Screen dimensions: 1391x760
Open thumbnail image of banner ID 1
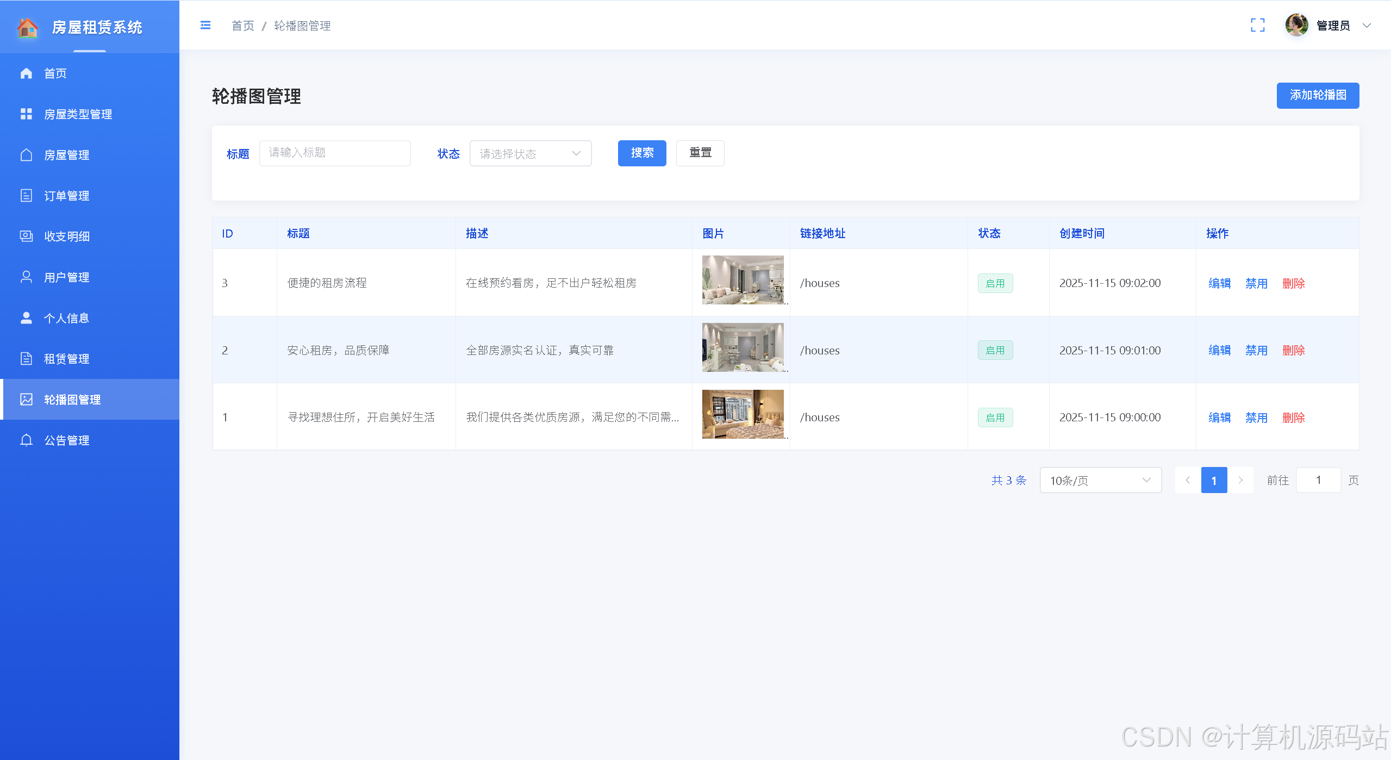[x=743, y=414]
